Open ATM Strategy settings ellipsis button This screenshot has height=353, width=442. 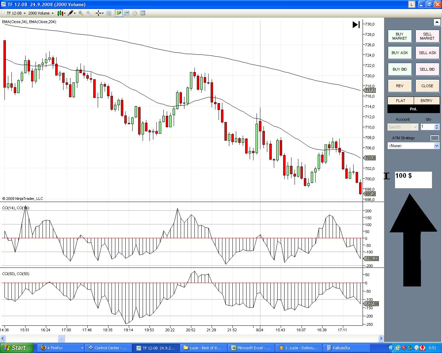(x=435, y=138)
